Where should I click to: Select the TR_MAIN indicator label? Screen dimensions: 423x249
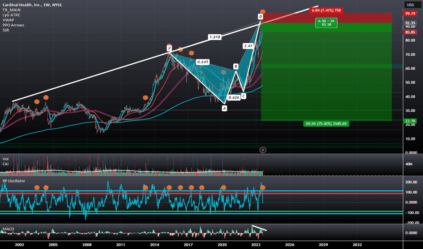tap(11, 10)
